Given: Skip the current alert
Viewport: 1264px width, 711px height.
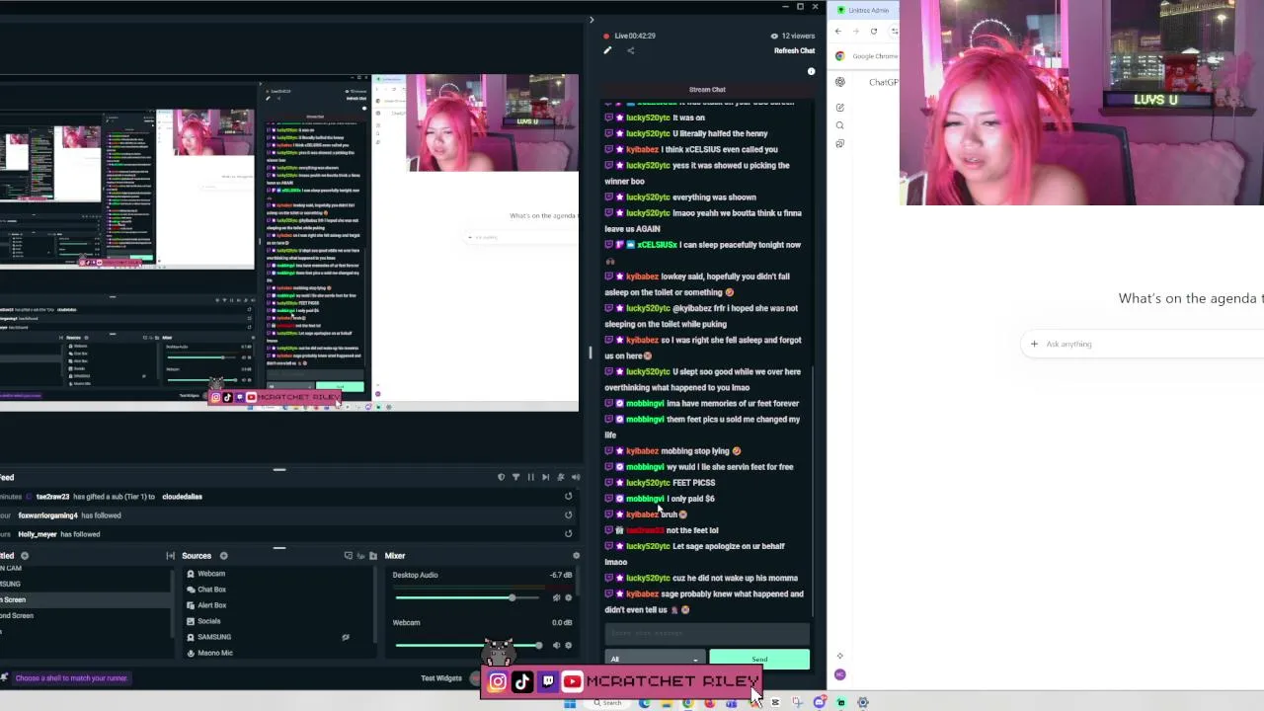Looking at the screenshot, I should (545, 477).
